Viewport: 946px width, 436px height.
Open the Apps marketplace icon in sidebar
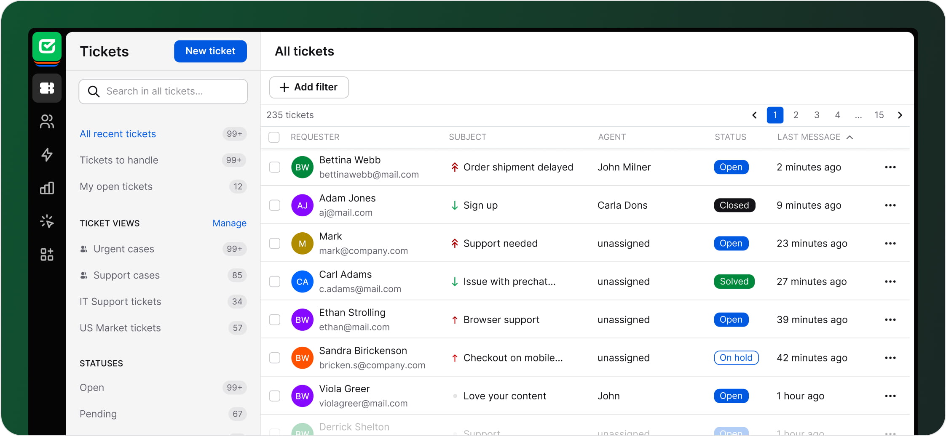coord(47,254)
